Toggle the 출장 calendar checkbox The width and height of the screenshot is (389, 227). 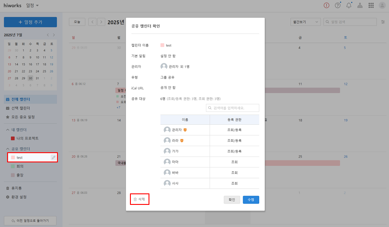(x=13, y=175)
